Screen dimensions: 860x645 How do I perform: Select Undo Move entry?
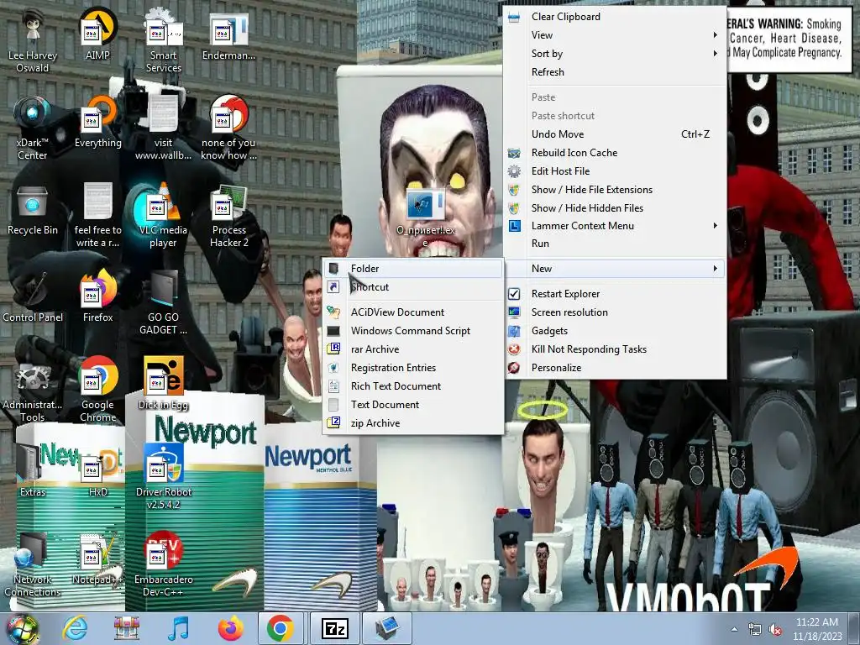click(x=616, y=134)
